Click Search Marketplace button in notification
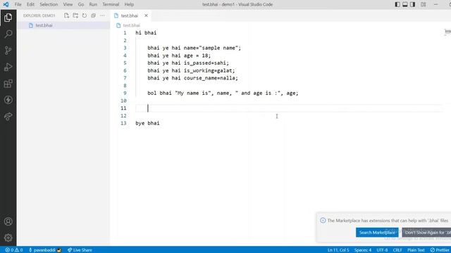The height and width of the screenshot is (253, 451). [377, 233]
